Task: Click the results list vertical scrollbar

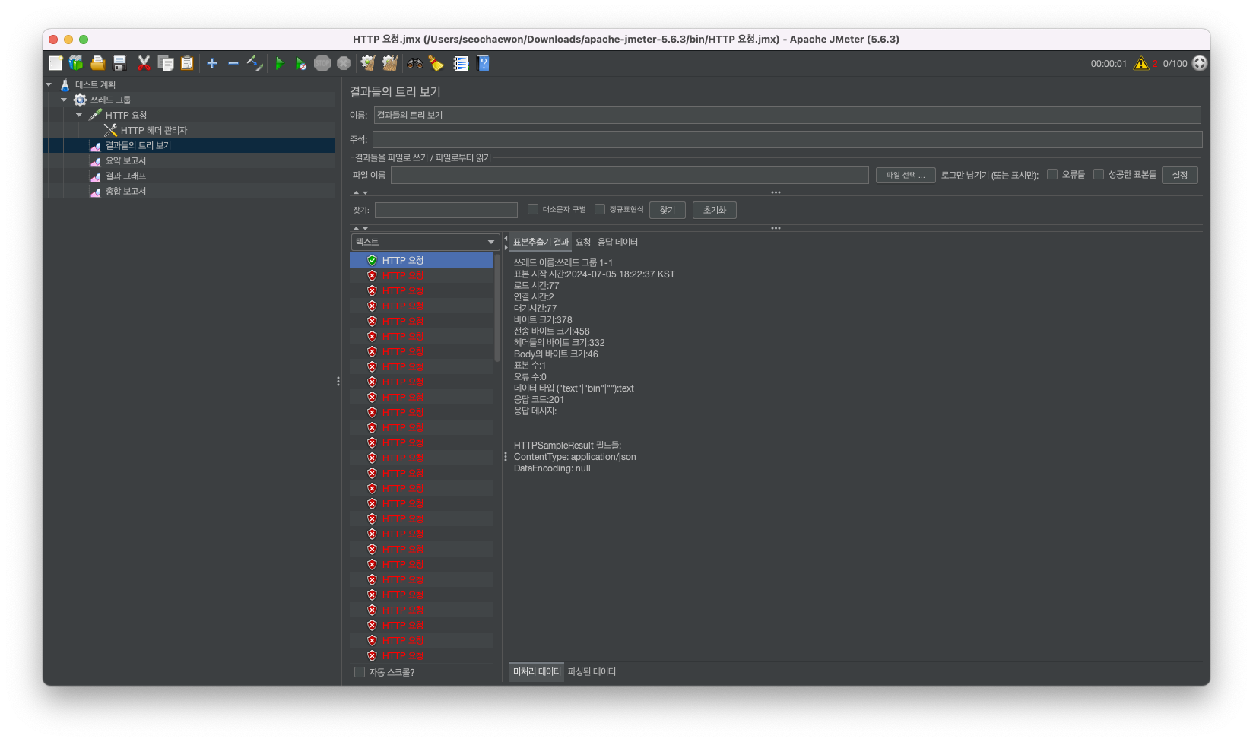Action: [497, 308]
